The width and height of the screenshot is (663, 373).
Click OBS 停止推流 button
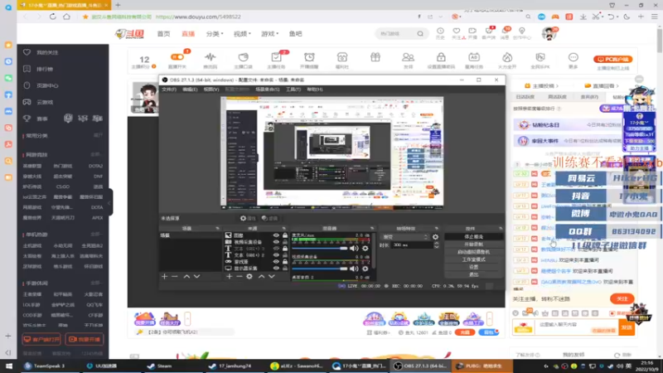coord(473,237)
